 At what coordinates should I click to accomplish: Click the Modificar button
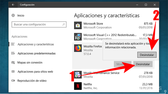coord(123,64)
